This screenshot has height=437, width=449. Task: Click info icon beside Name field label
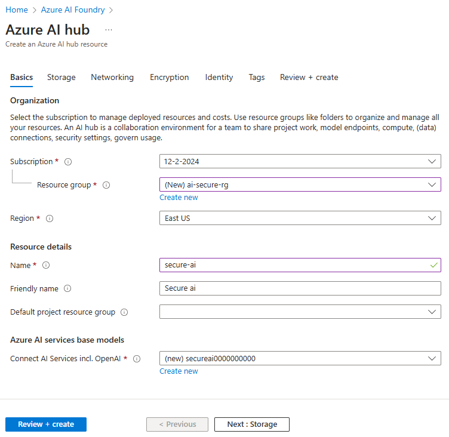tap(46, 265)
